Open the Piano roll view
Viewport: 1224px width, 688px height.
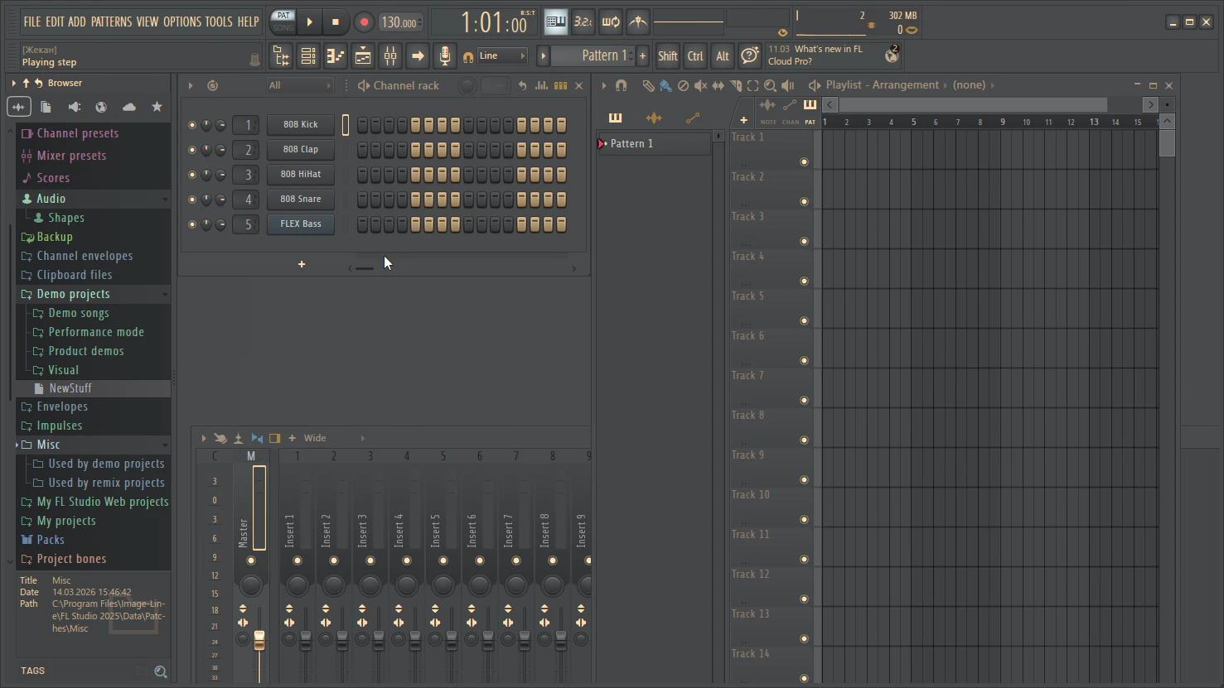pos(336,56)
